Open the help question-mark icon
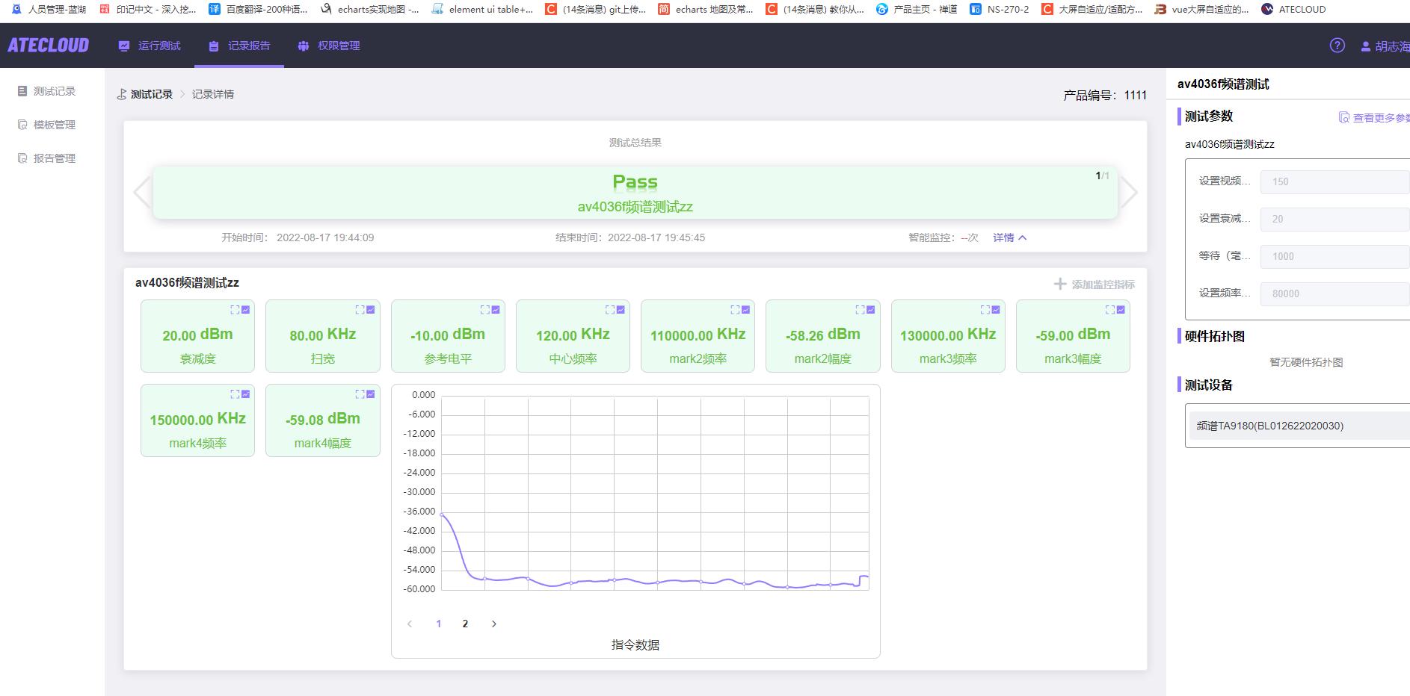 [1336, 46]
